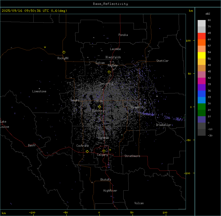
Task: Select the Drumheller city label
Action: click(x=164, y=125)
